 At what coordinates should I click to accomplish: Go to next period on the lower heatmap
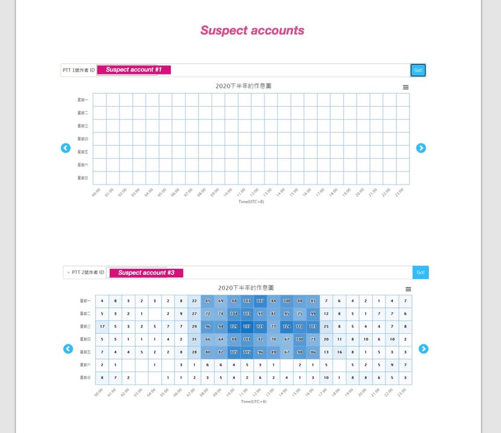click(x=423, y=349)
